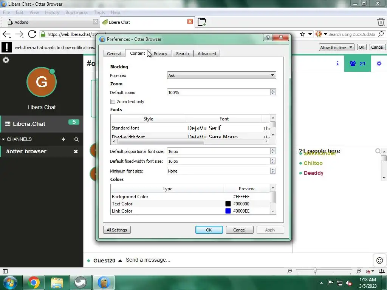The image size is (387, 290).
Task: Reload the page with the refresh icon
Action: 32,34
